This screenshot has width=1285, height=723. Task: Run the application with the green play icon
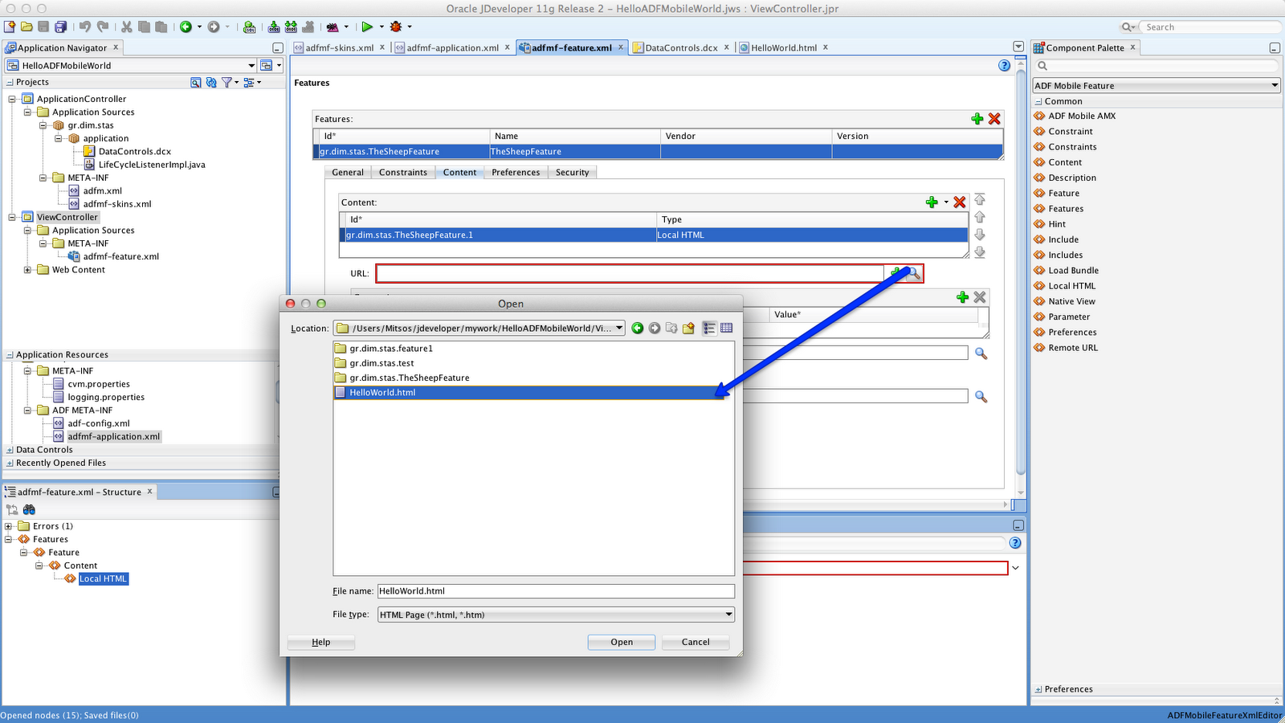pyautogui.click(x=369, y=27)
